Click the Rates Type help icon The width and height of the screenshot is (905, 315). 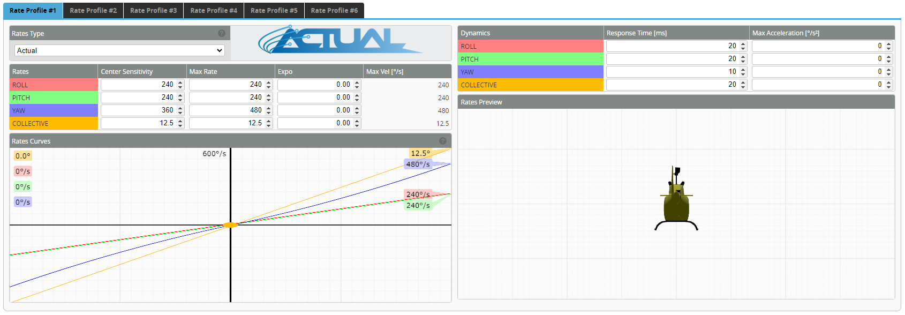[221, 33]
